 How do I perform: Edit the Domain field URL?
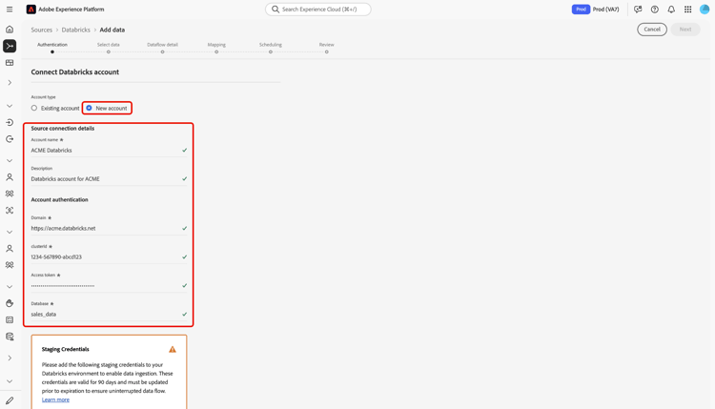point(109,228)
